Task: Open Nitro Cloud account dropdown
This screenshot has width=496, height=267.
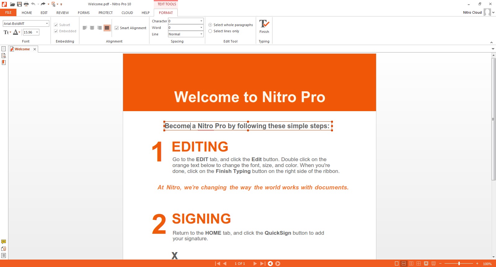Action: click(493, 12)
